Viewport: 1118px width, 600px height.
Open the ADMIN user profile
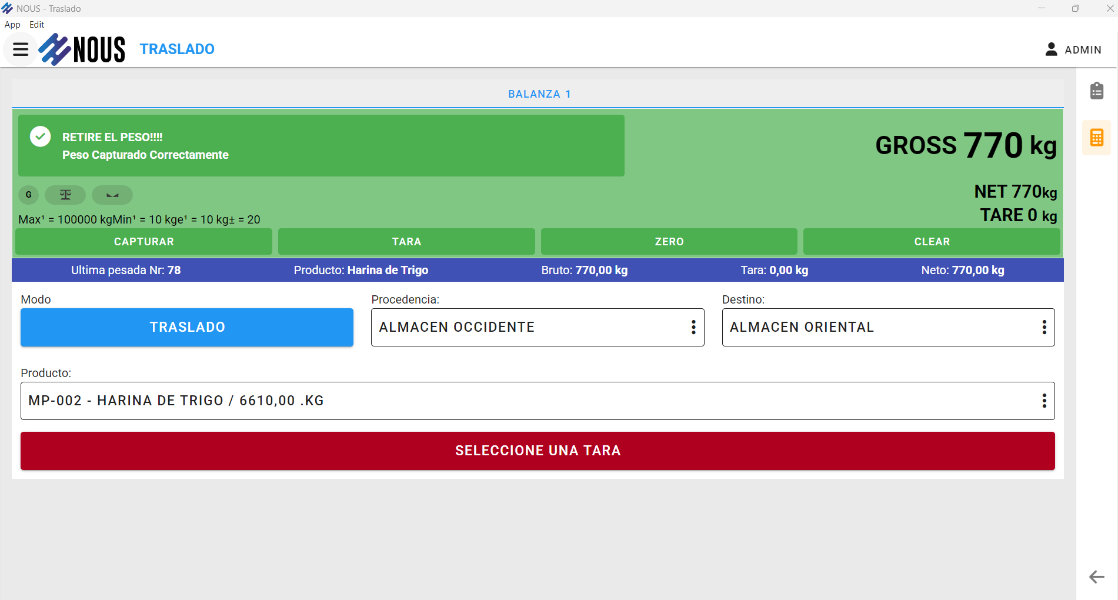(x=1073, y=49)
